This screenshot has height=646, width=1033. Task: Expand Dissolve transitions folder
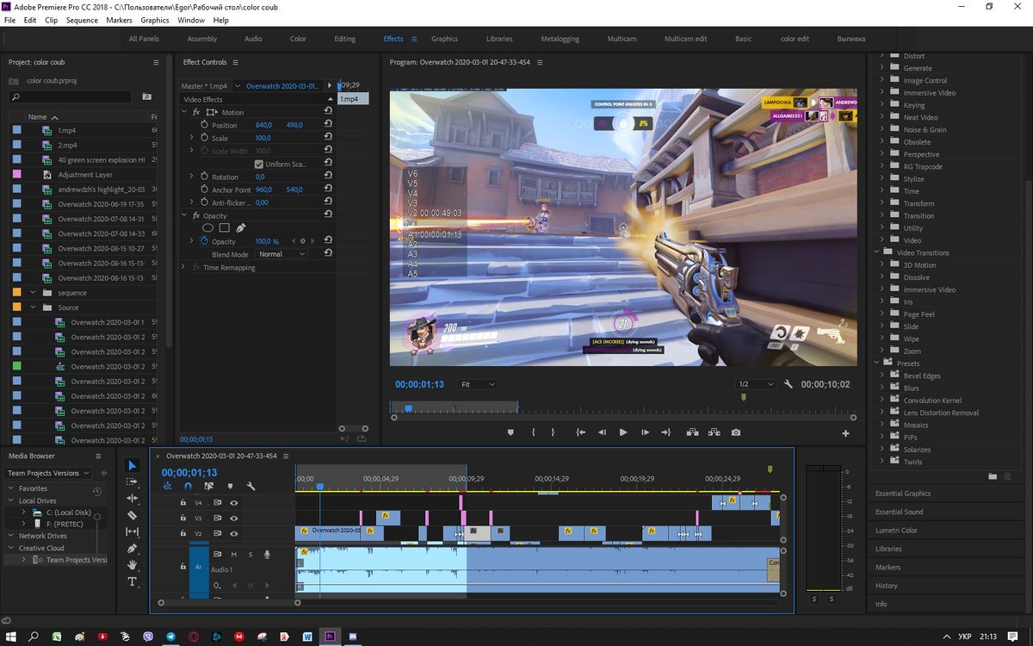(x=882, y=277)
